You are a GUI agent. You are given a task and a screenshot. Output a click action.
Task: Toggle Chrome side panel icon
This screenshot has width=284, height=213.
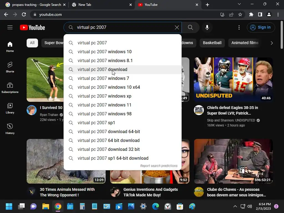260,14
